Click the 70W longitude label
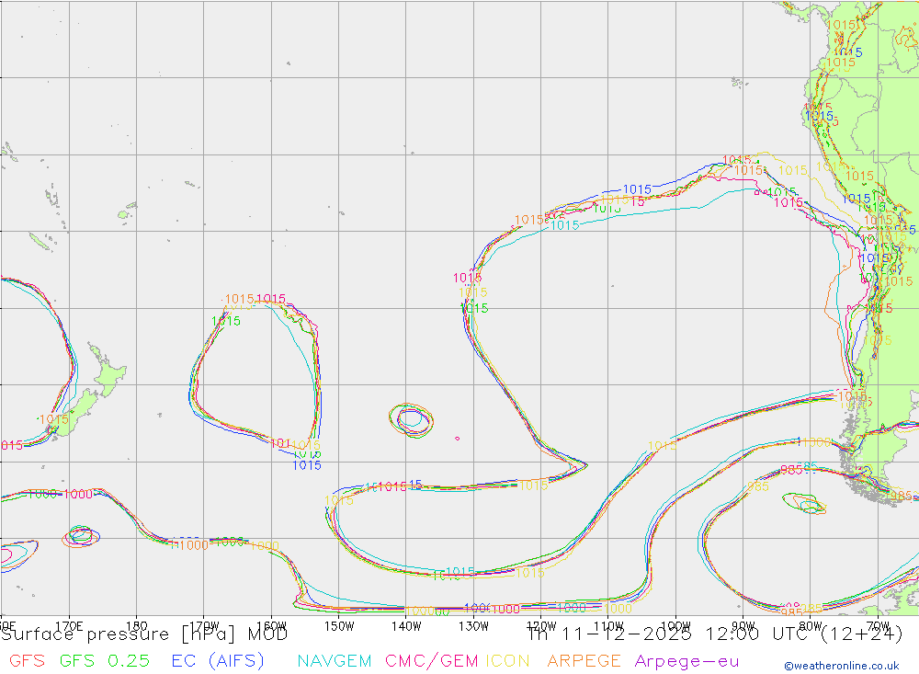Image resolution: width=919 pixels, height=674 pixels. click(878, 626)
